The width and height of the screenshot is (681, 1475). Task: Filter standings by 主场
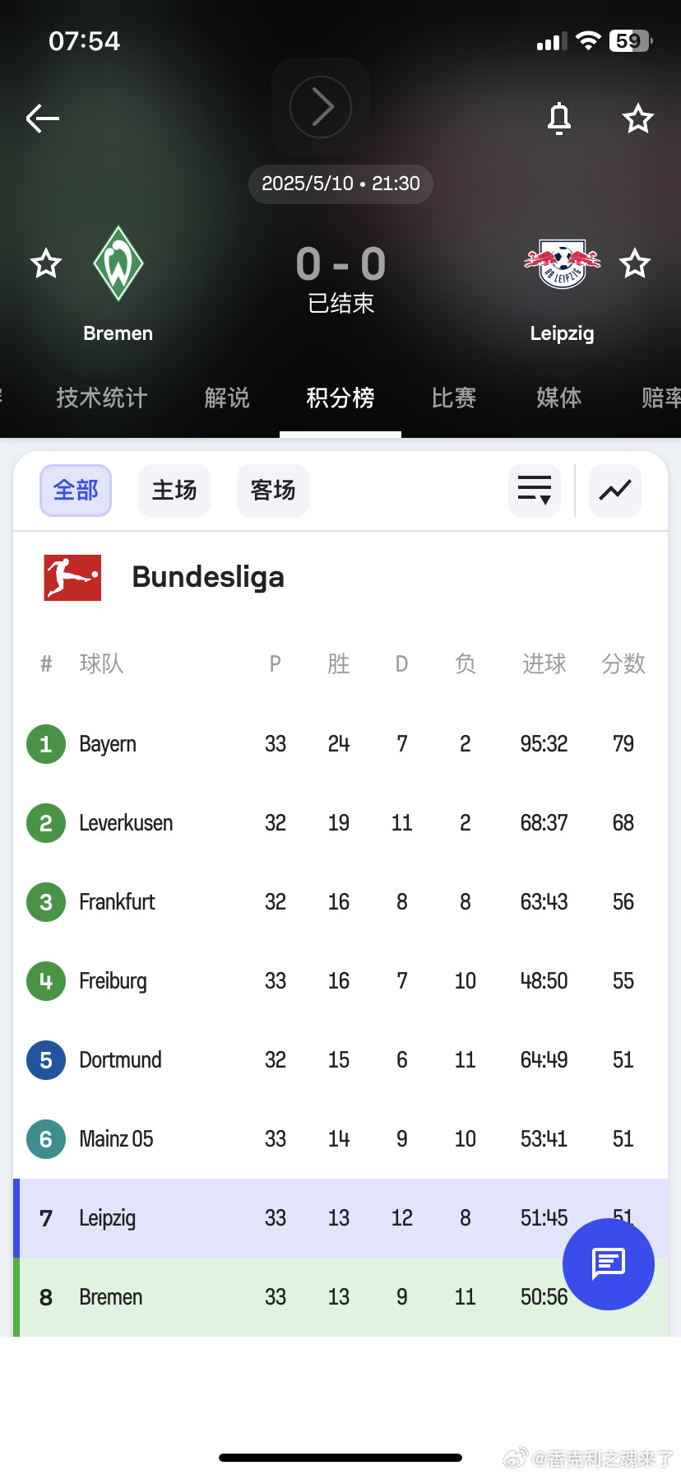(174, 491)
